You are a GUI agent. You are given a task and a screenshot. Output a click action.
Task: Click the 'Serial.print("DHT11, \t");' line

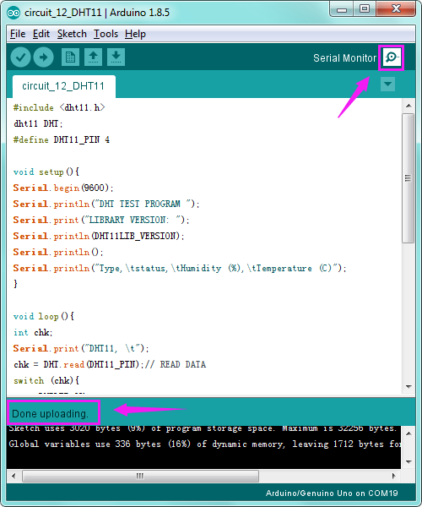click(x=81, y=348)
